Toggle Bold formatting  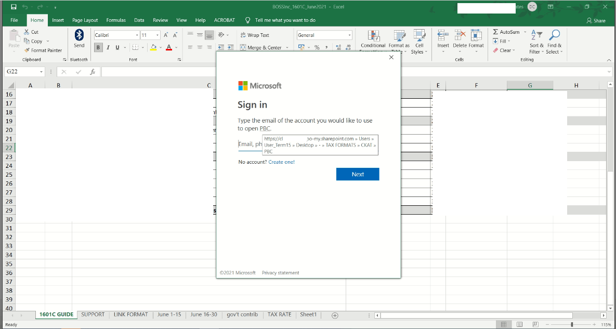98,47
